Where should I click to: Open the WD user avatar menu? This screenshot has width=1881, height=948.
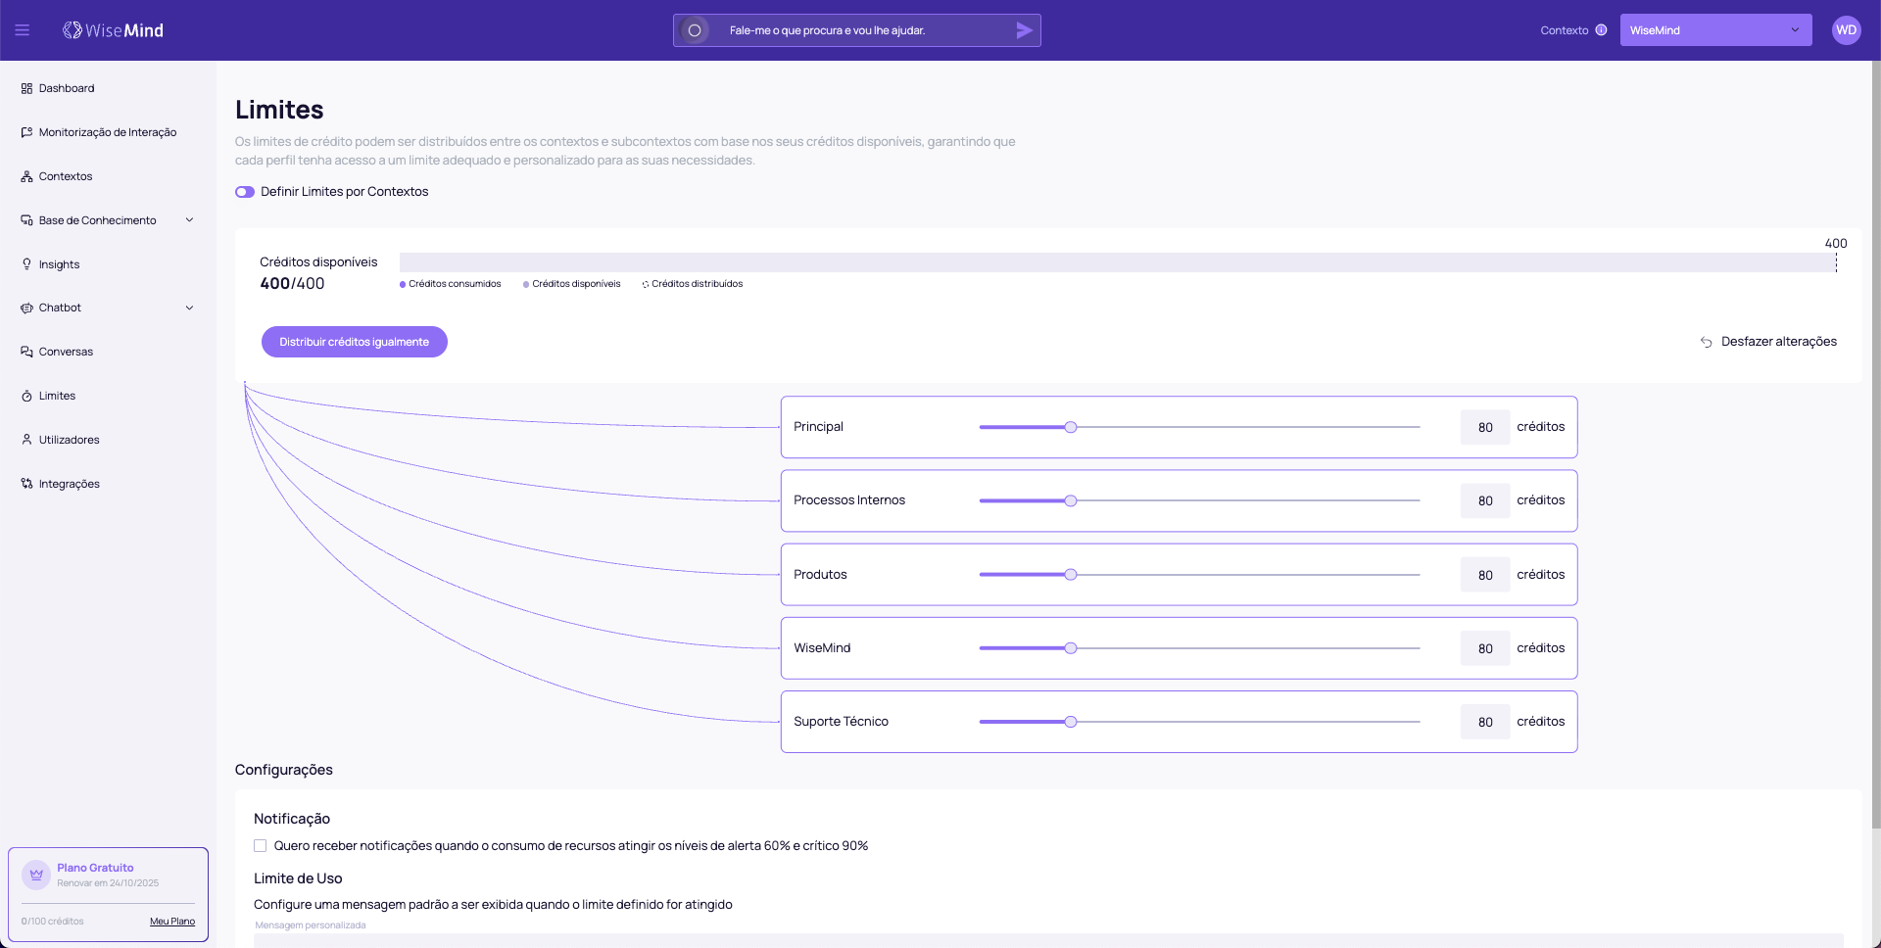pos(1846,30)
